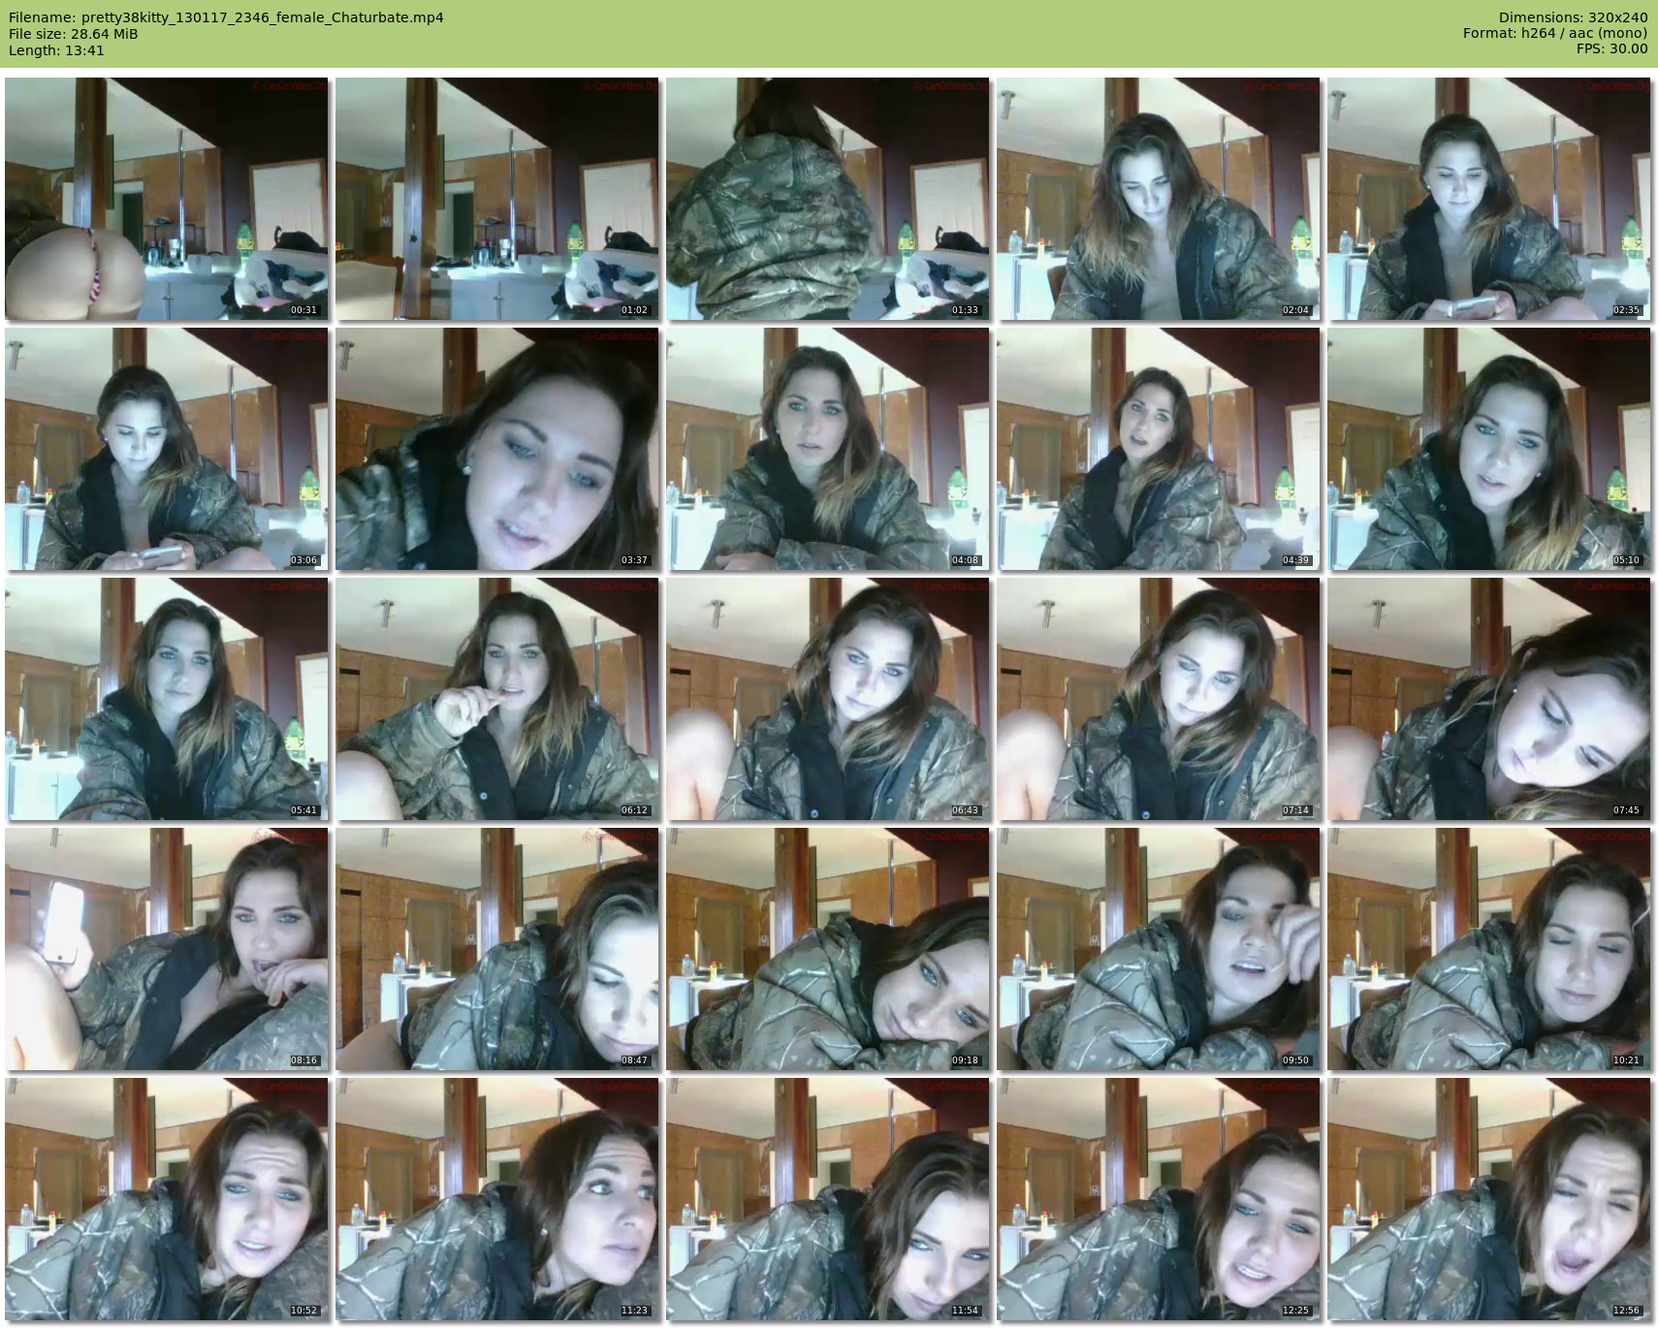This screenshot has width=1658, height=1328.
Task: Select the frame marked 04:08
Action: click(828, 449)
